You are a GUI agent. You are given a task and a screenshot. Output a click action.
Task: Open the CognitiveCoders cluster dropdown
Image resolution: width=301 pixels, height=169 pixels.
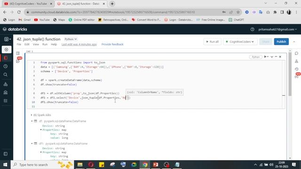pos(240,42)
